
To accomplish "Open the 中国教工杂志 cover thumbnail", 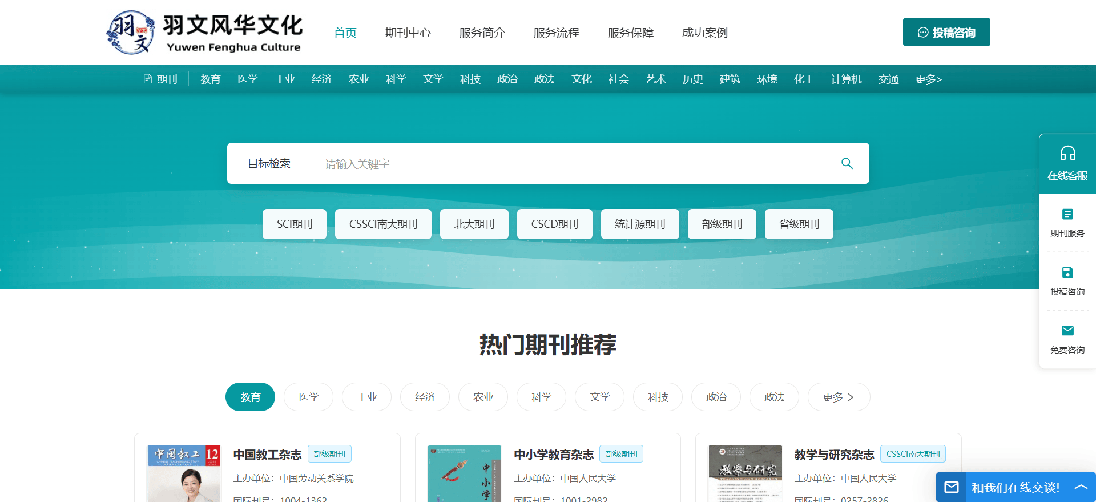I will pyautogui.click(x=184, y=473).
